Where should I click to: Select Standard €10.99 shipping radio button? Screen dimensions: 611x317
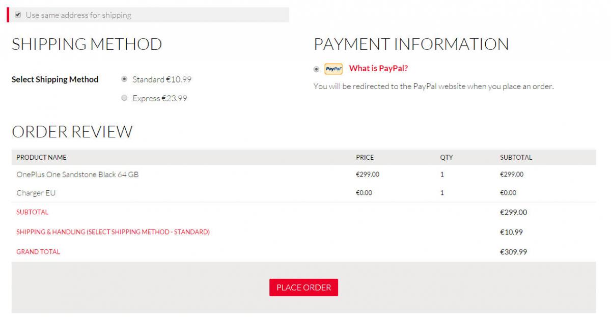[x=124, y=79]
